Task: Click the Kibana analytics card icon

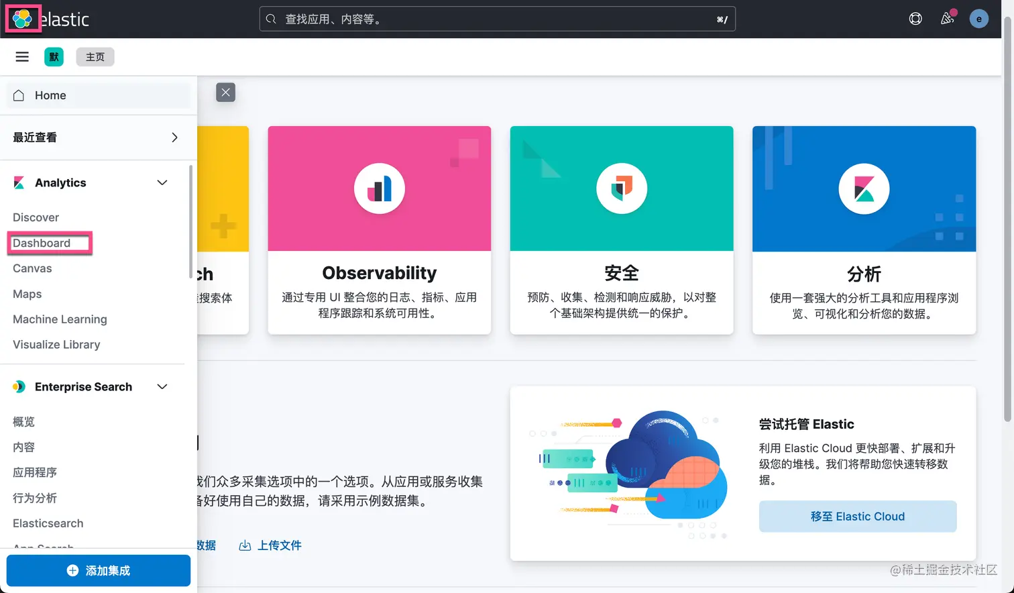Action: click(864, 188)
